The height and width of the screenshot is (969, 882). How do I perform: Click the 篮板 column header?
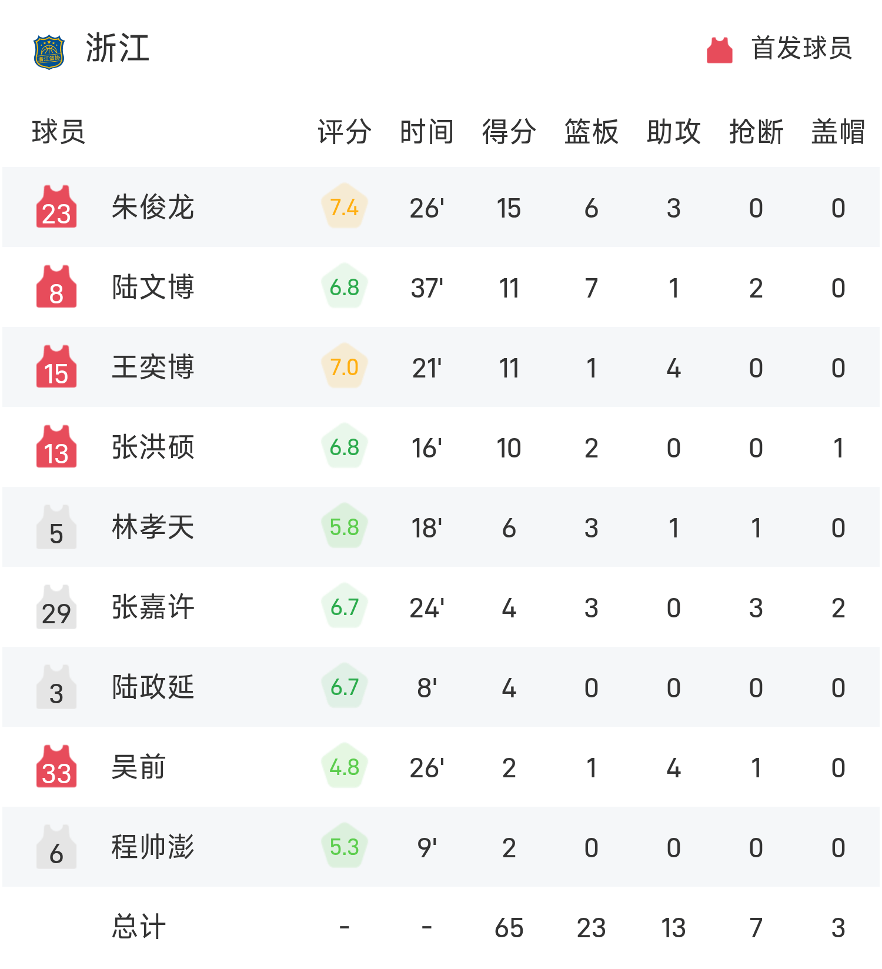tap(591, 132)
